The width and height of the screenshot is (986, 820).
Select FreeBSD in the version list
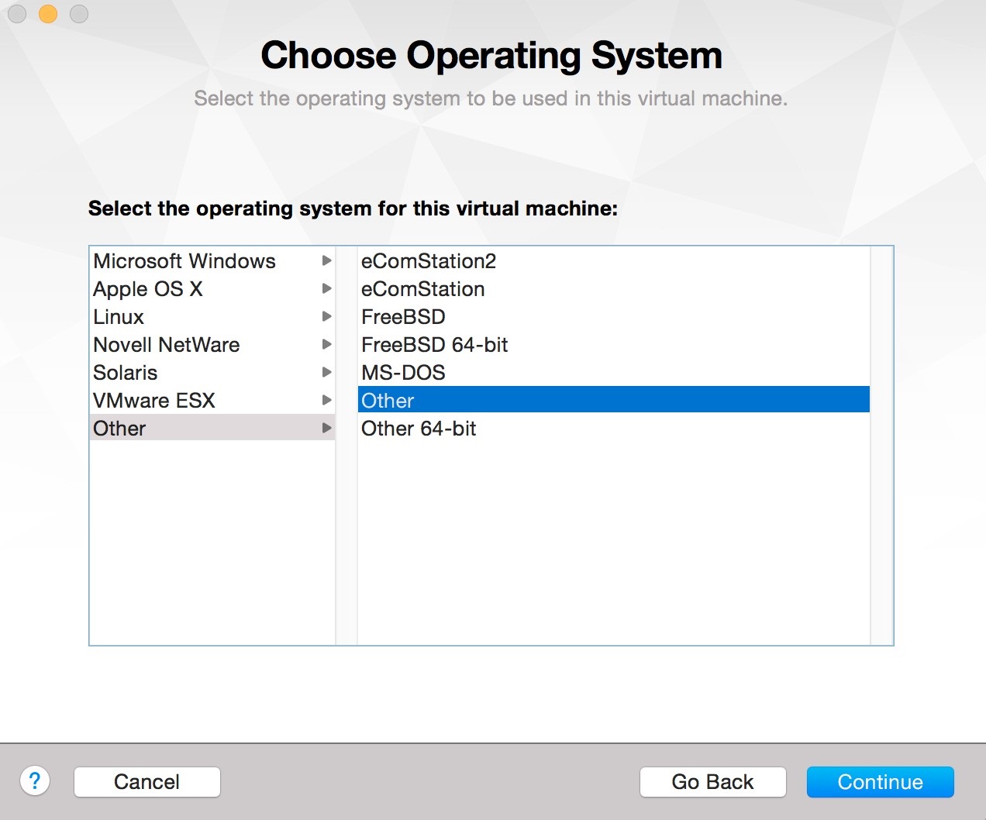[x=614, y=317]
